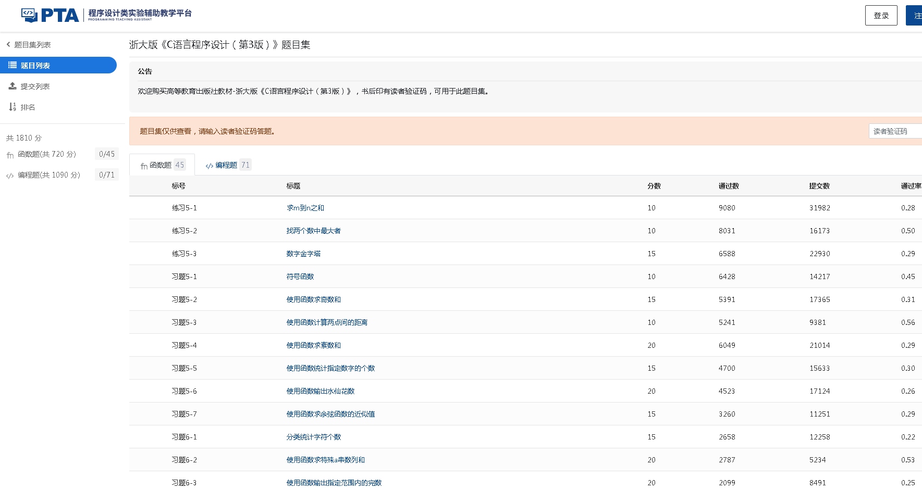Click the </> icon on the 编程题 tab

(210, 165)
